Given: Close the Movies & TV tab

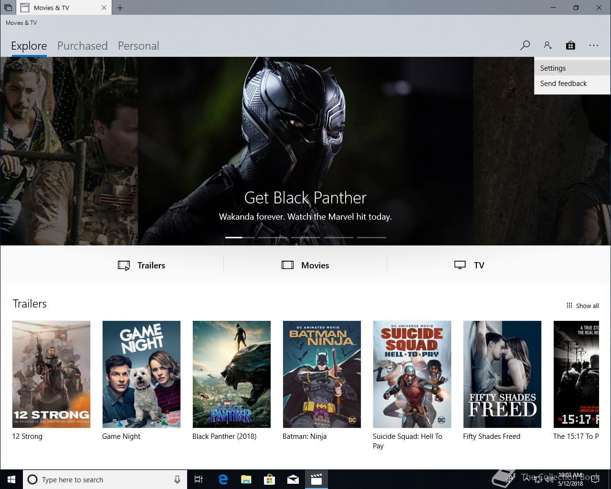Looking at the screenshot, I should pos(104,8).
